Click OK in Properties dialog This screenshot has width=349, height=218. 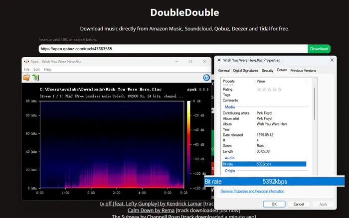[274, 204]
